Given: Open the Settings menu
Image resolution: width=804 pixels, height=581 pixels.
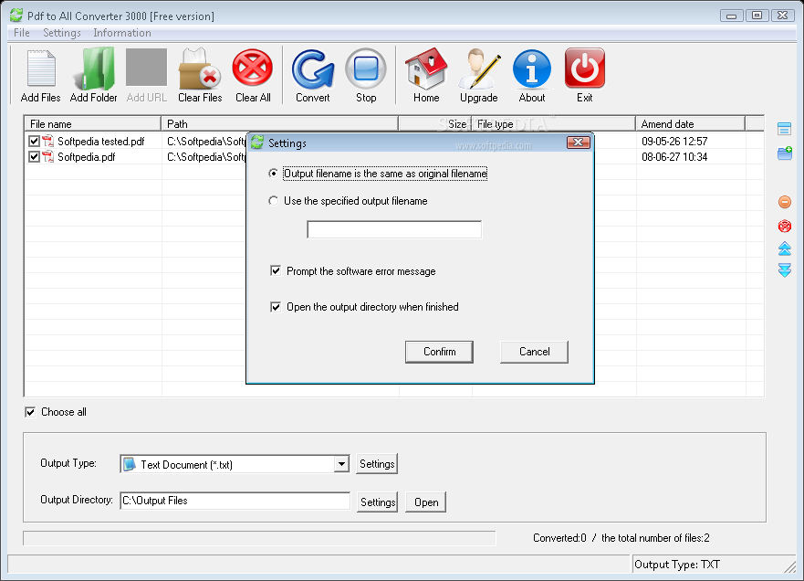Looking at the screenshot, I should [61, 33].
